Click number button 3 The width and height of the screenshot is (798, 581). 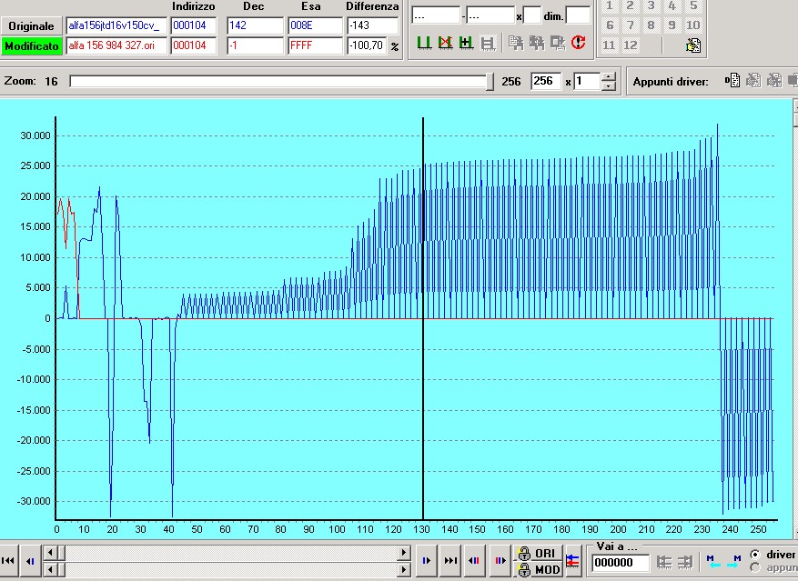[651, 5]
